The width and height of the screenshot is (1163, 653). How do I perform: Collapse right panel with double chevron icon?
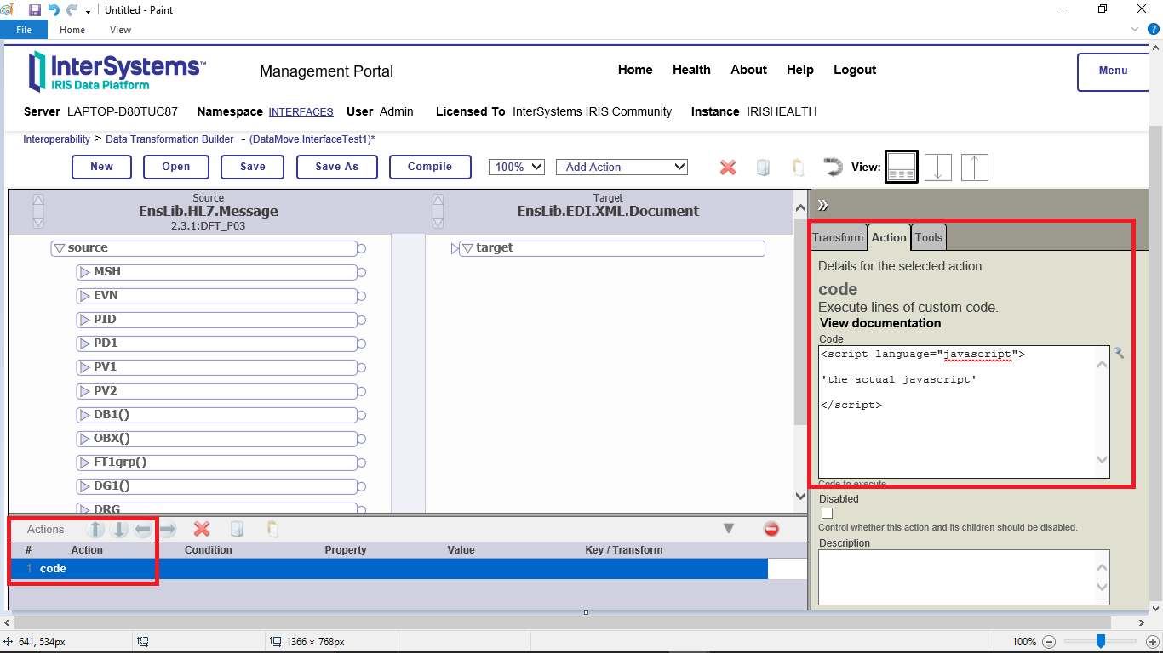click(823, 205)
